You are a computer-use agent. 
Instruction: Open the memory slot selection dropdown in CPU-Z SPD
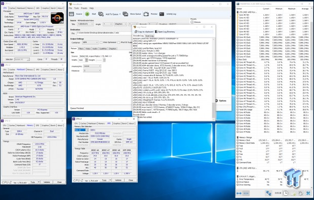[x=82, y=130]
